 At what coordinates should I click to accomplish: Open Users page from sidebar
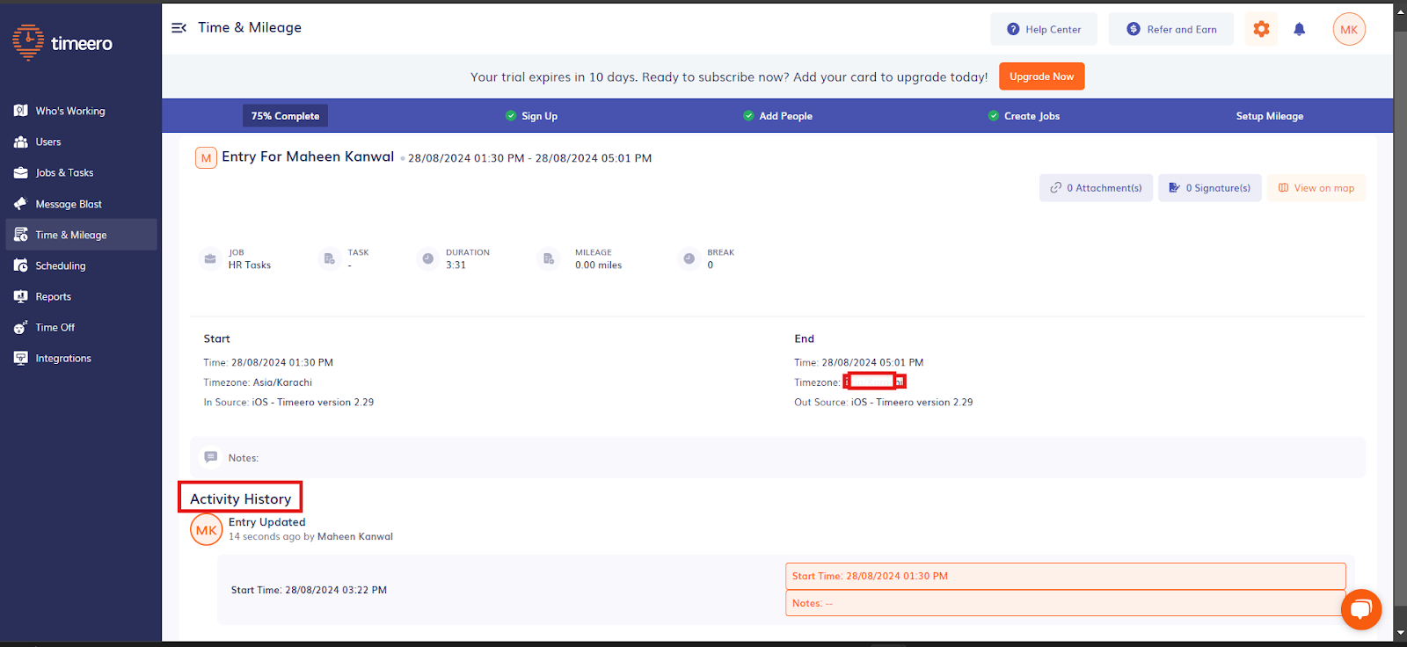[48, 142]
